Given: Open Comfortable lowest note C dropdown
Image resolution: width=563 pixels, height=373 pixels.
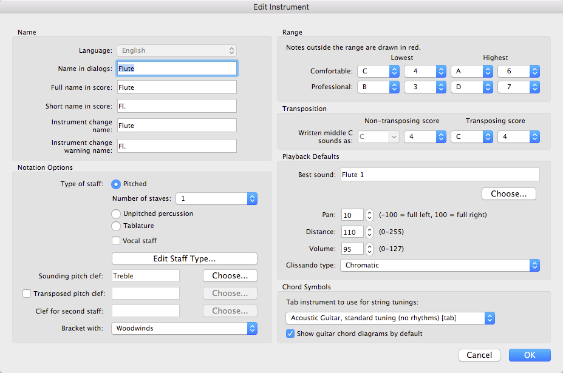Looking at the screenshot, I should pos(378,72).
